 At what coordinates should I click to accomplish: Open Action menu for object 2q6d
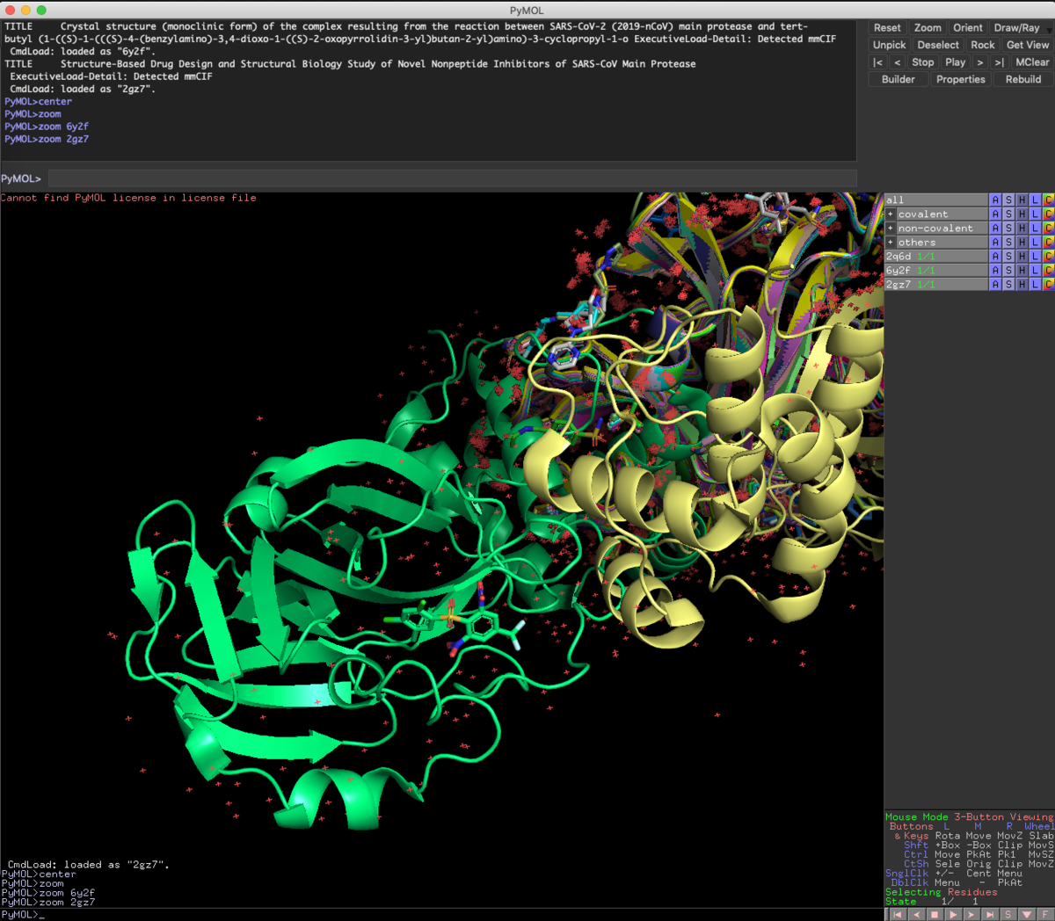click(x=995, y=257)
